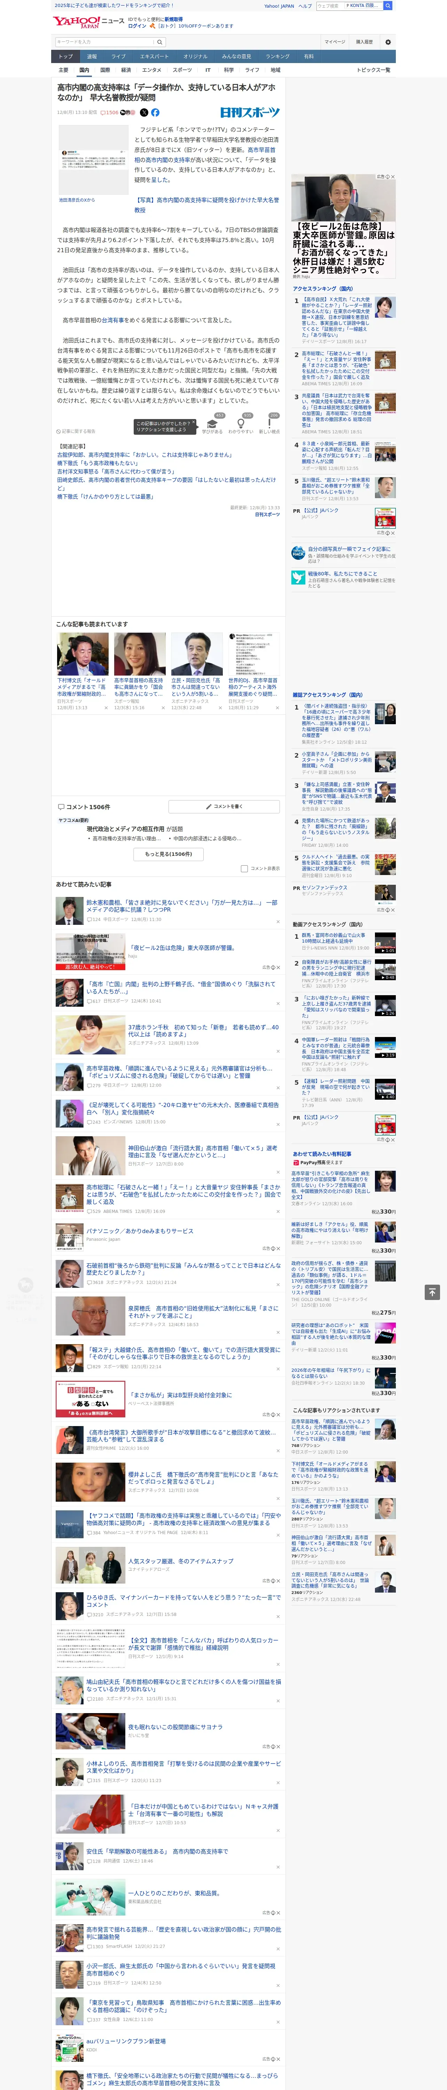447x2090 pixels.
Task: Open the 'セゾンファンデックス' PR link
Action: pyautogui.click(x=324, y=888)
